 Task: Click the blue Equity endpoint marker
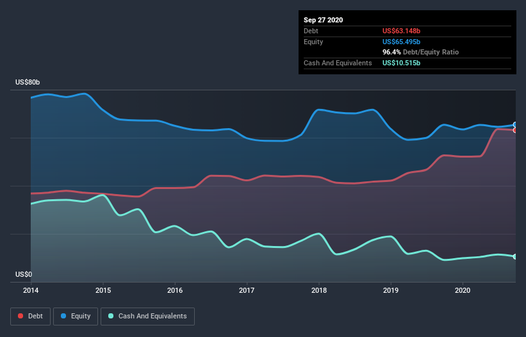515,124
